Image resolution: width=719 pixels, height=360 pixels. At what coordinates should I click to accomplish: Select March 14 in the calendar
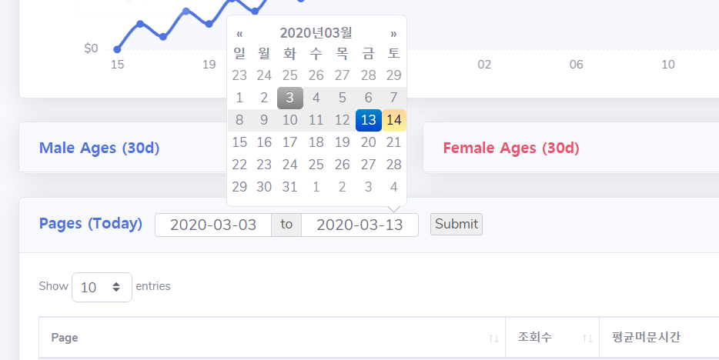coord(394,120)
